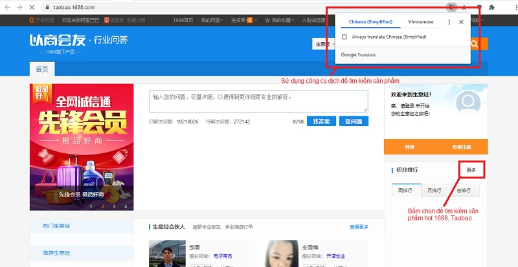This screenshot has height=267, width=518.
Task: Select the Chinese (Simplified) tab
Action: click(371, 22)
